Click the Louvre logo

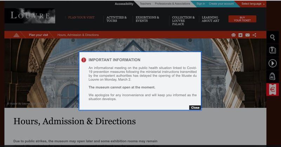pos(30,16)
